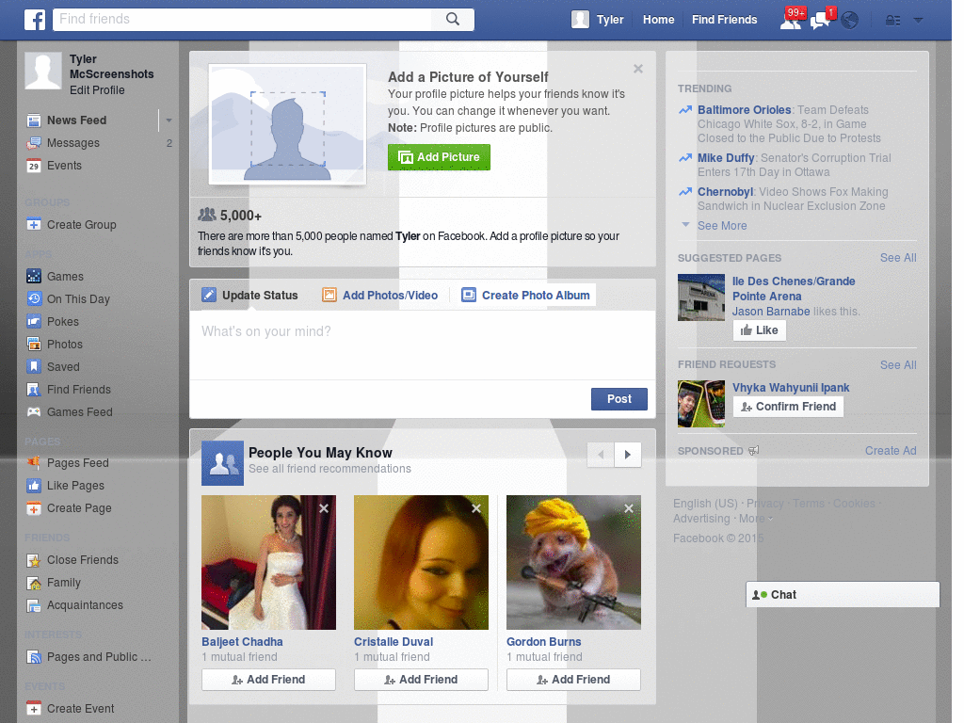
Task: Click the Find friends search field
Action: 242,19
